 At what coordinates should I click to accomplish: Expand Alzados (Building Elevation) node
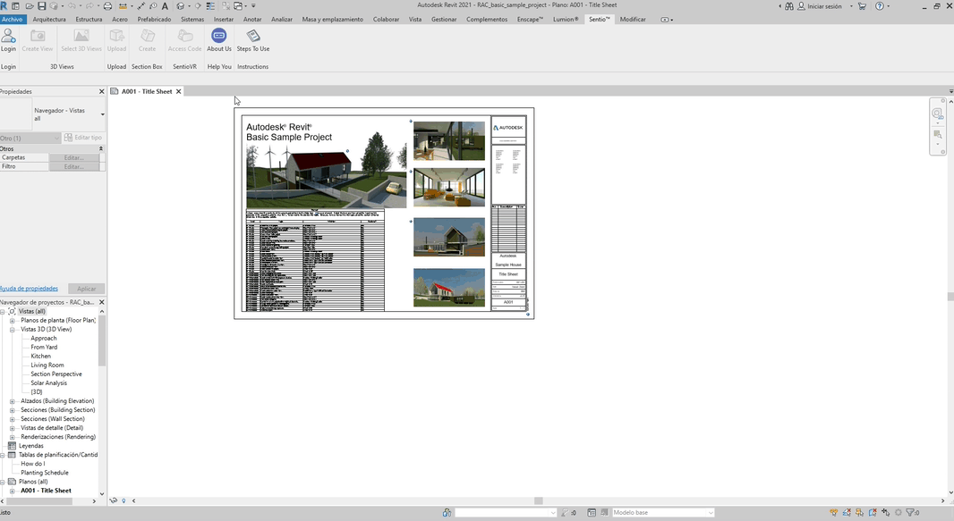point(13,401)
